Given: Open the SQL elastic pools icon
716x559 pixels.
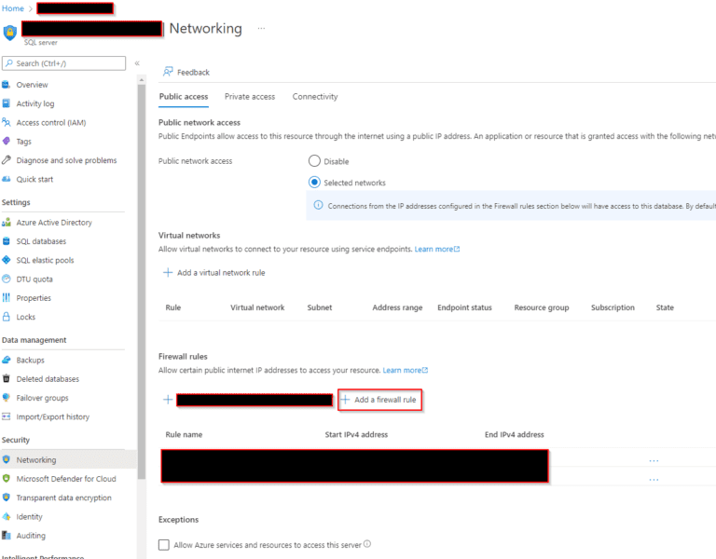Looking at the screenshot, I should [x=7, y=260].
